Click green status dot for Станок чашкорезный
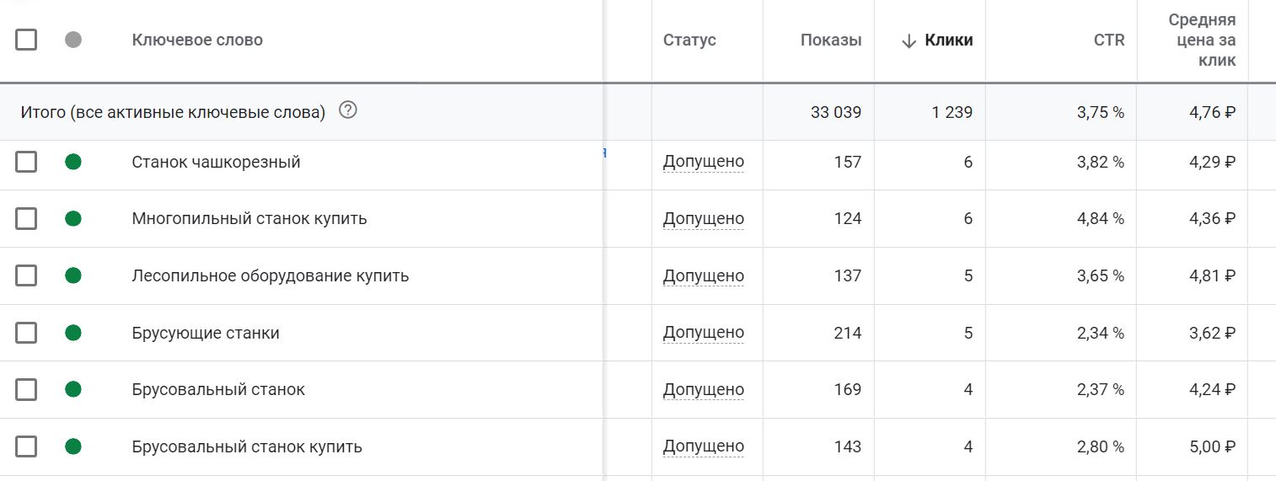The width and height of the screenshot is (1276, 481). (73, 162)
